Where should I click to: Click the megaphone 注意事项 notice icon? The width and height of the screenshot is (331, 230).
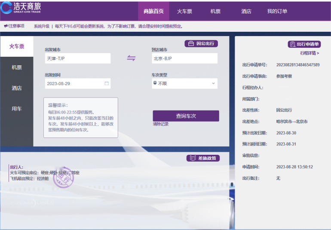pyautogui.click(x=6, y=26)
